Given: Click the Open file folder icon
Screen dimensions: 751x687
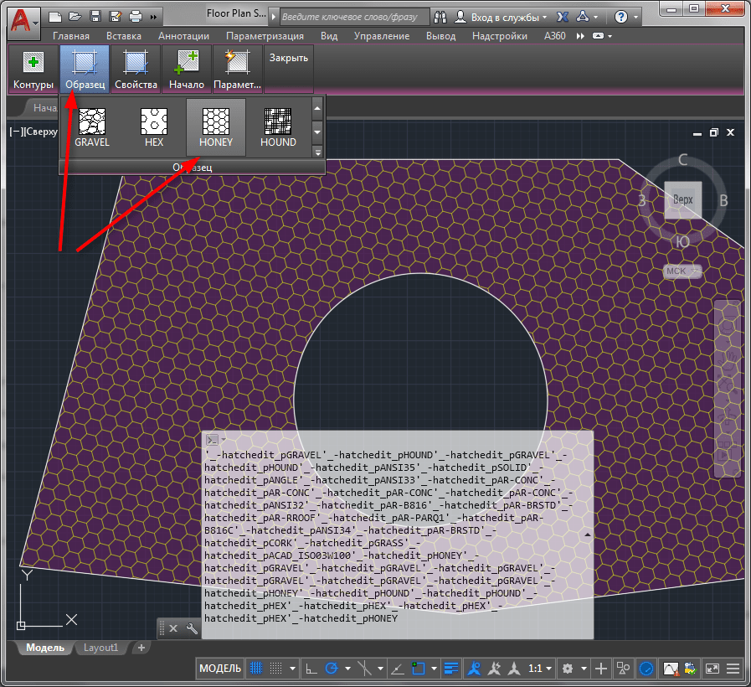Looking at the screenshot, I should (75, 17).
